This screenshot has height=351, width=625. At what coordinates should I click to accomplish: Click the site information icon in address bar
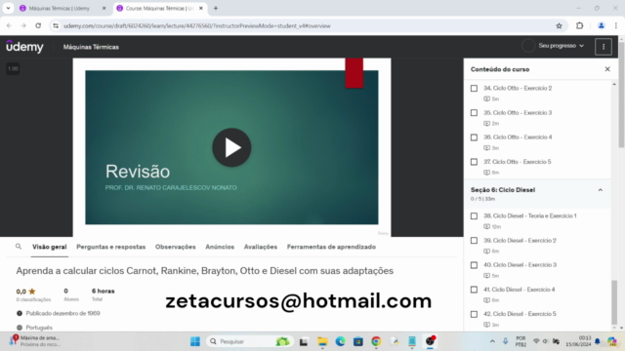point(56,26)
